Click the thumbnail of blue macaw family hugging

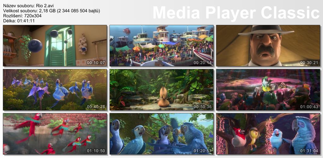tap(161, 134)
